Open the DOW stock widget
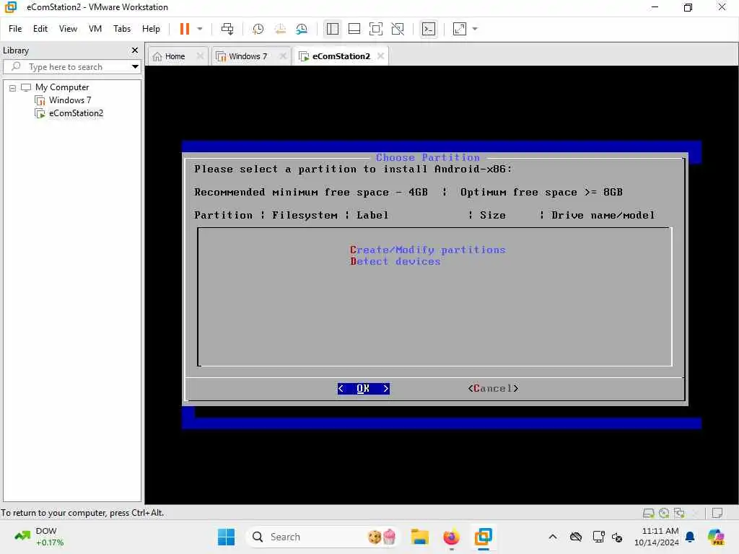This screenshot has width=739, height=554. point(39,537)
